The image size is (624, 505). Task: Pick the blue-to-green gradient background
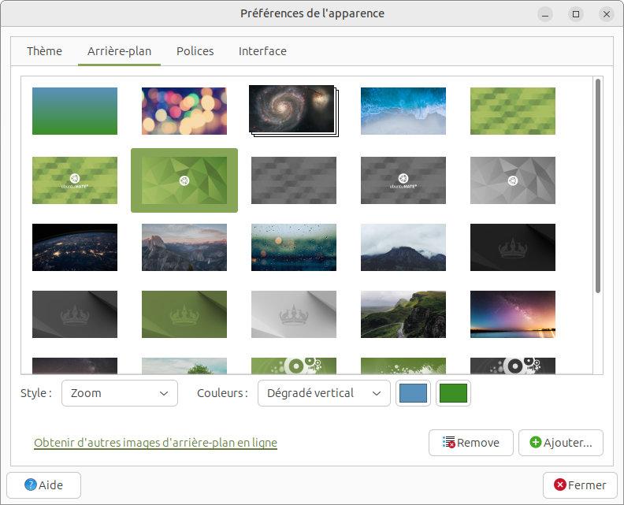(75, 111)
